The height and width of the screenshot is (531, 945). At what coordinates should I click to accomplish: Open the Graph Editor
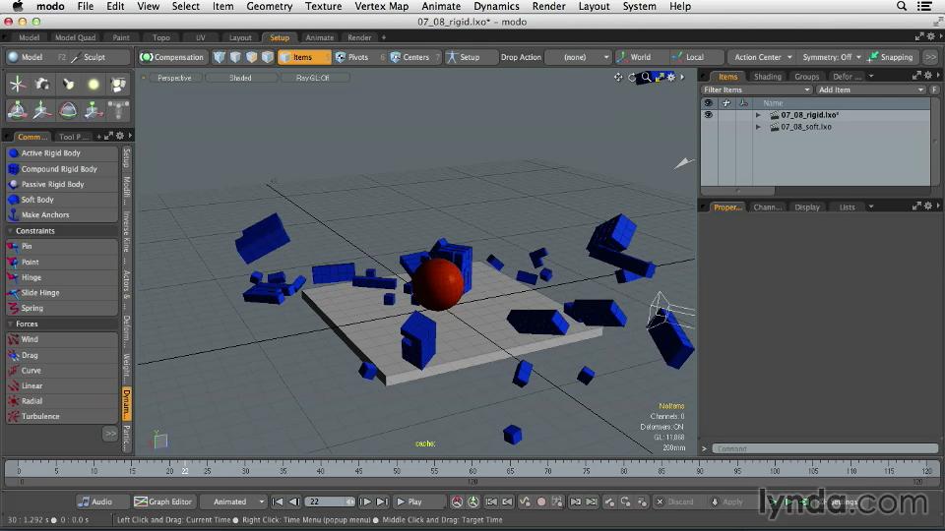coord(163,501)
